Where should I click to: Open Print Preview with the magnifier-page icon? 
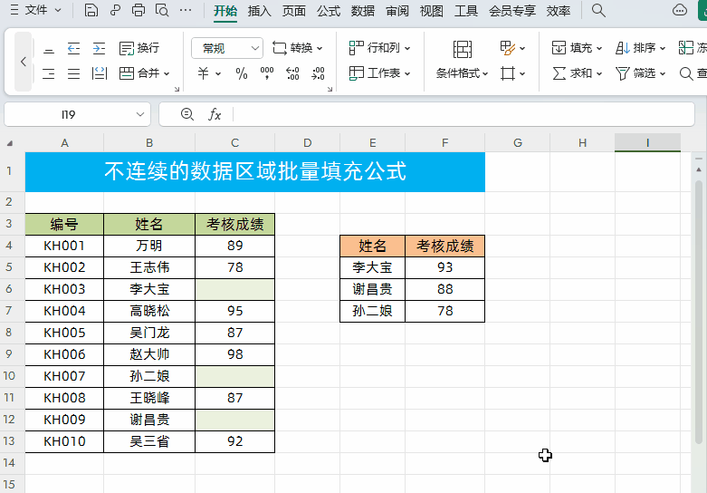point(161,10)
